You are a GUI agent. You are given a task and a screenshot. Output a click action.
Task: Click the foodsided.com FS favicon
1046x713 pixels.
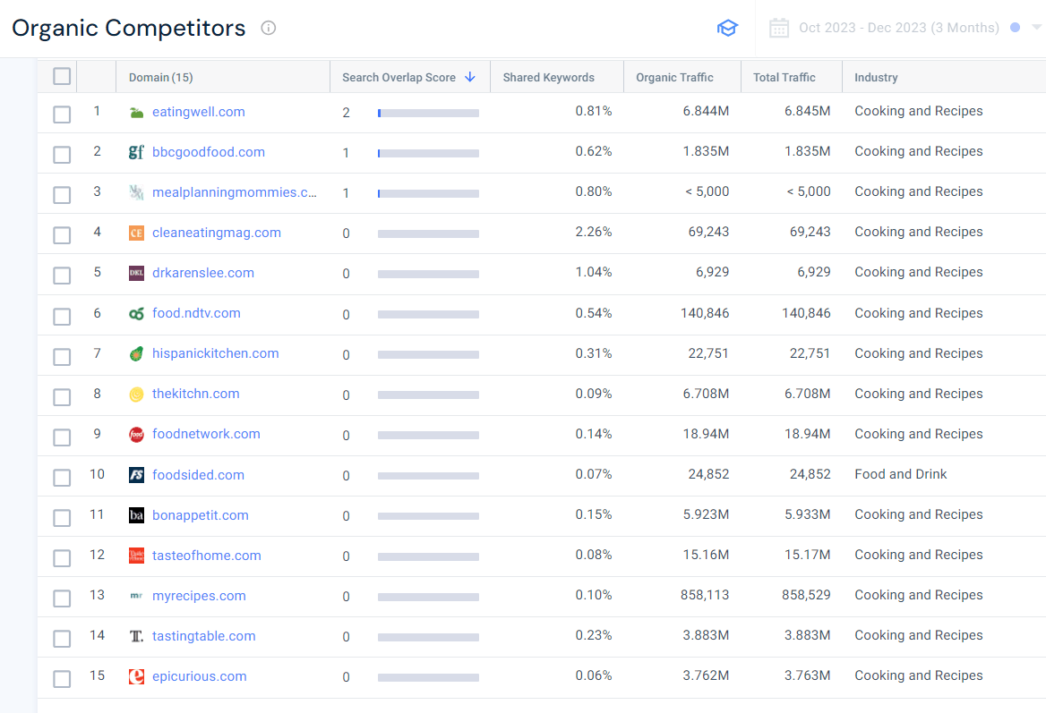(136, 475)
